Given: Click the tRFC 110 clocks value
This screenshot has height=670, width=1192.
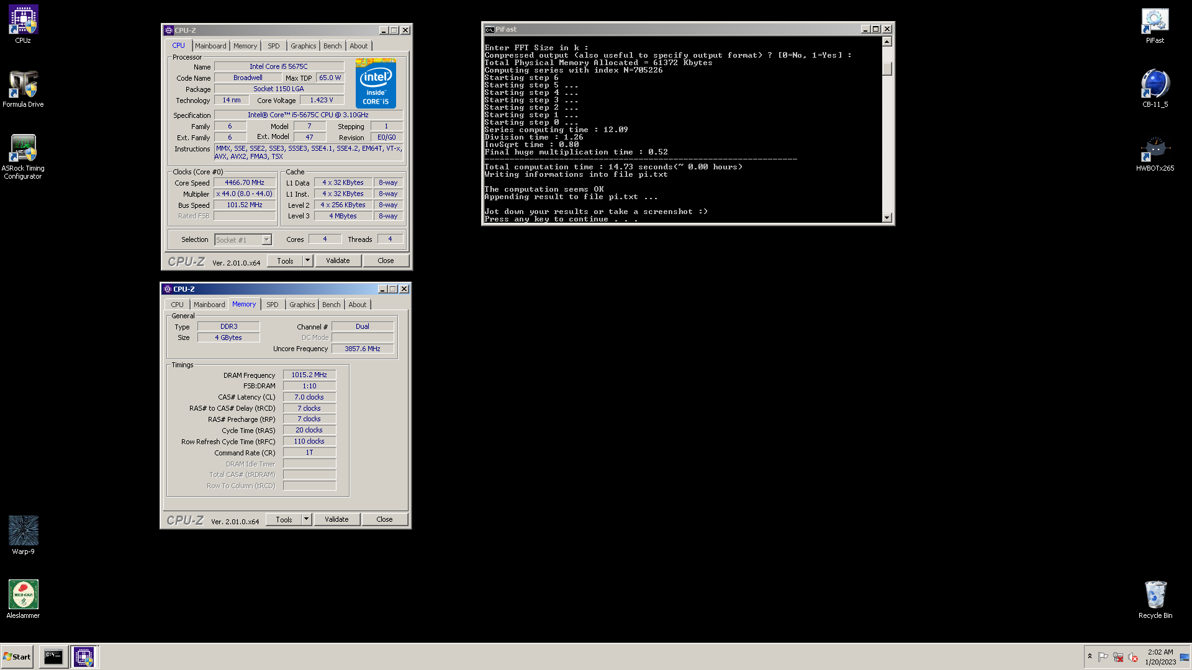Looking at the screenshot, I should pyautogui.click(x=309, y=441).
